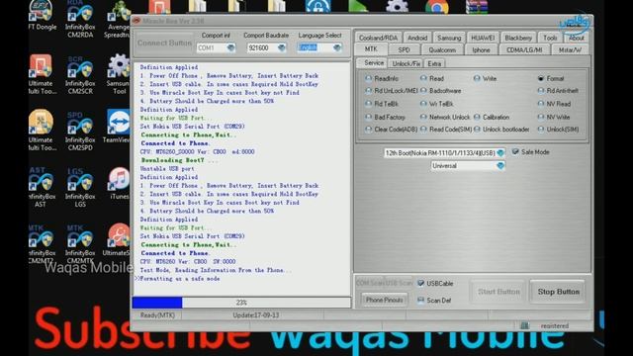Image resolution: width=633 pixels, height=356 pixels.
Task: Open the About tab
Action: [576, 38]
